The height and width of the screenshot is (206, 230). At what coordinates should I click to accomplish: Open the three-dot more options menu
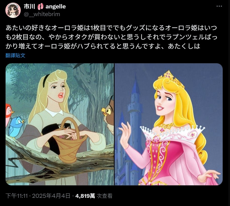[x=219, y=6]
